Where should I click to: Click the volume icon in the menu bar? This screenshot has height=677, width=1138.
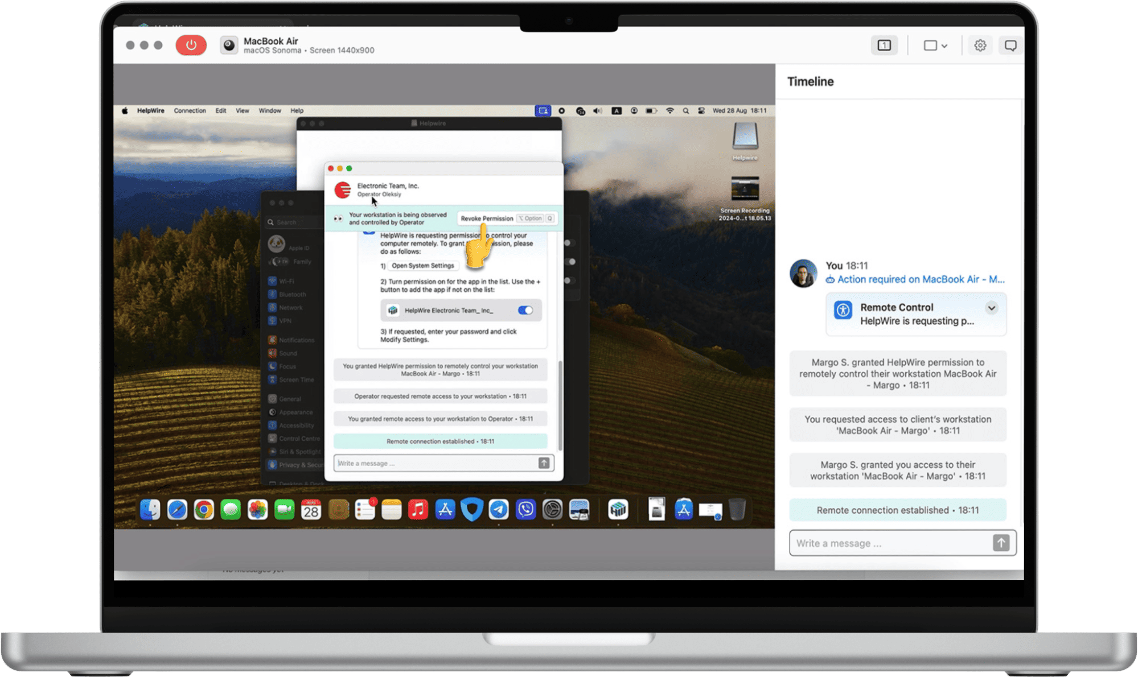[x=598, y=111]
